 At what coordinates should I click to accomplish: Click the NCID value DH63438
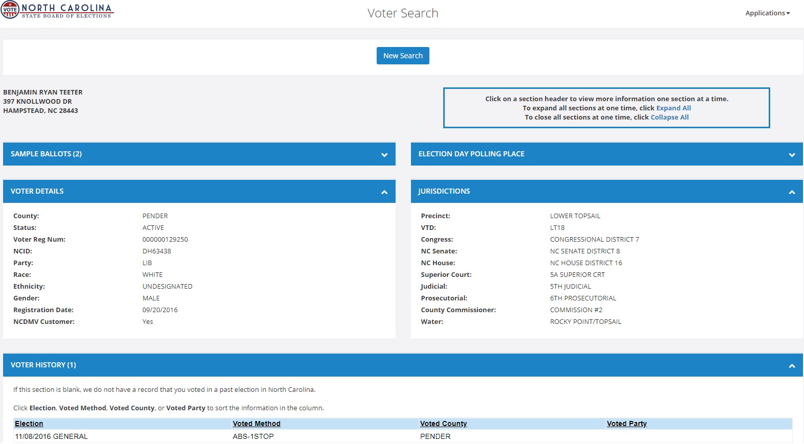[x=157, y=251]
